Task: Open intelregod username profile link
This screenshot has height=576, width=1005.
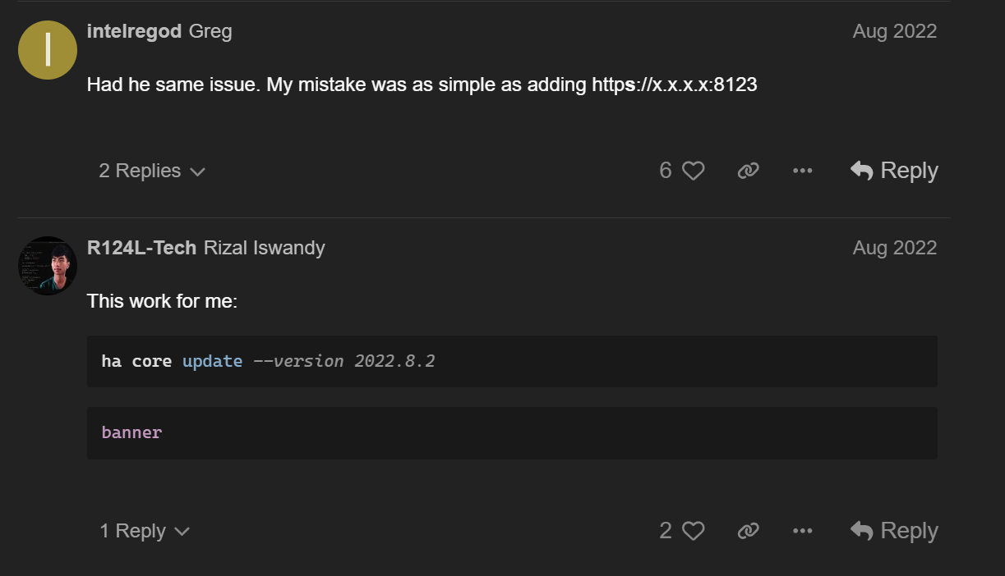Action: pos(134,31)
